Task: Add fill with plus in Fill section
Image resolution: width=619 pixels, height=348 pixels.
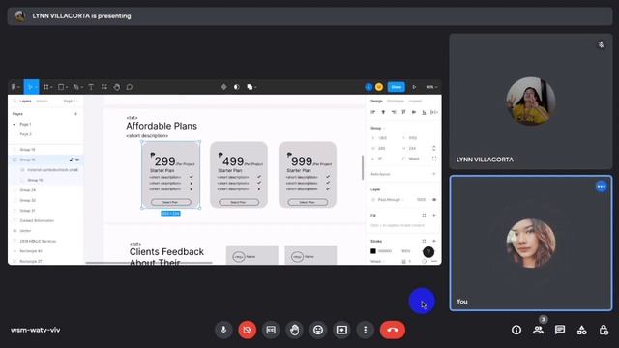Action: coord(434,216)
